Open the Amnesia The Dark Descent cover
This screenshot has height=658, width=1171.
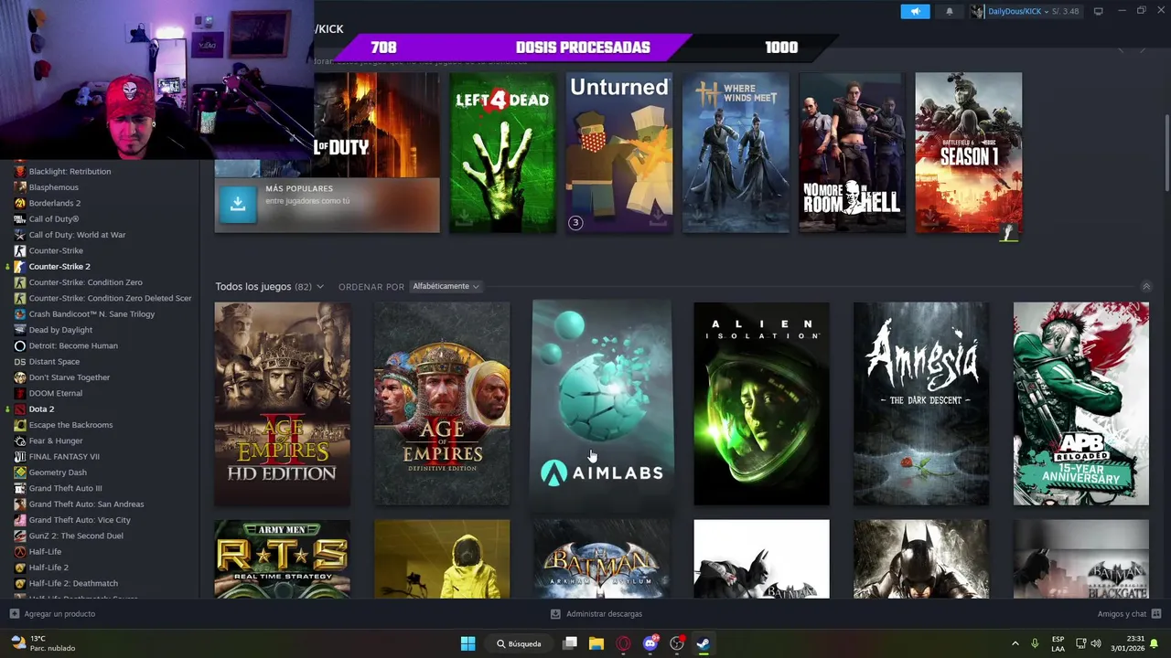coord(921,404)
